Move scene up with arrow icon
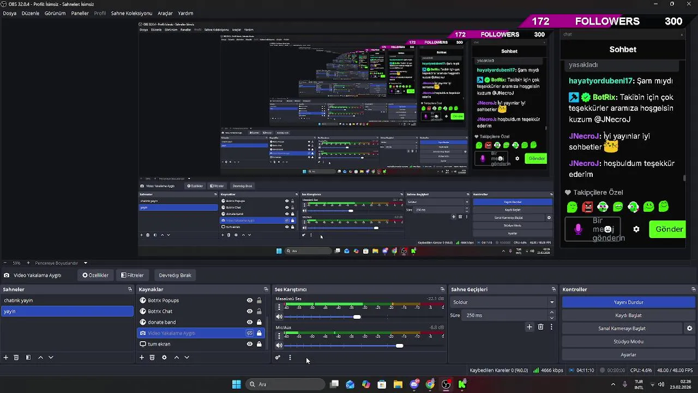 point(40,358)
